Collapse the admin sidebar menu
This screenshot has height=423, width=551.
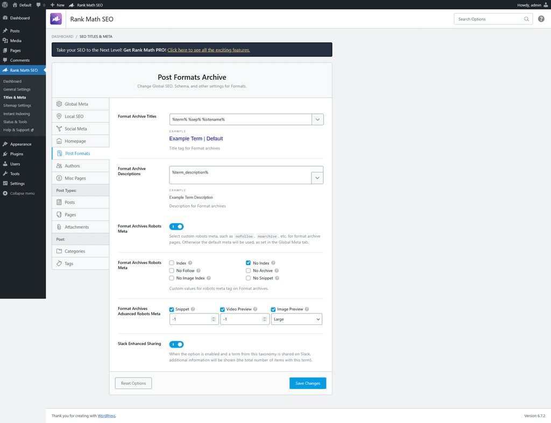point(23,193)
